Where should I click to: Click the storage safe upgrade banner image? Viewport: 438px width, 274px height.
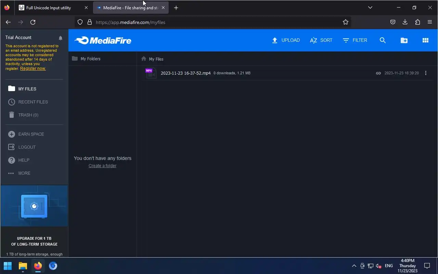(x=34, y=206)
